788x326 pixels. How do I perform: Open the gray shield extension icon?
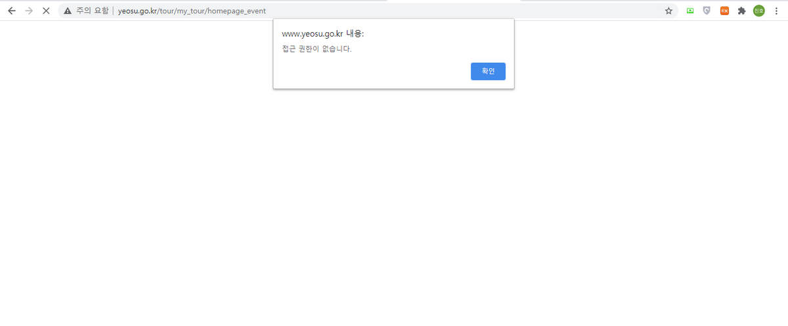(x=707, y=10)
